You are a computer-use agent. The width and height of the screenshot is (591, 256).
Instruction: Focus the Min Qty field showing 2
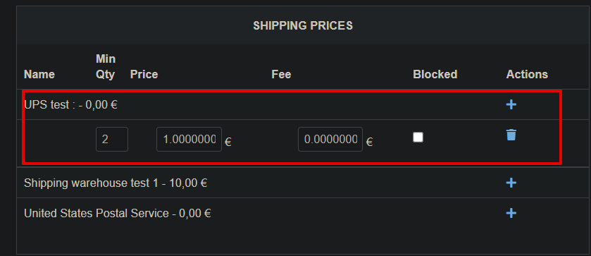pyautogui.click(x=112, y=140)
